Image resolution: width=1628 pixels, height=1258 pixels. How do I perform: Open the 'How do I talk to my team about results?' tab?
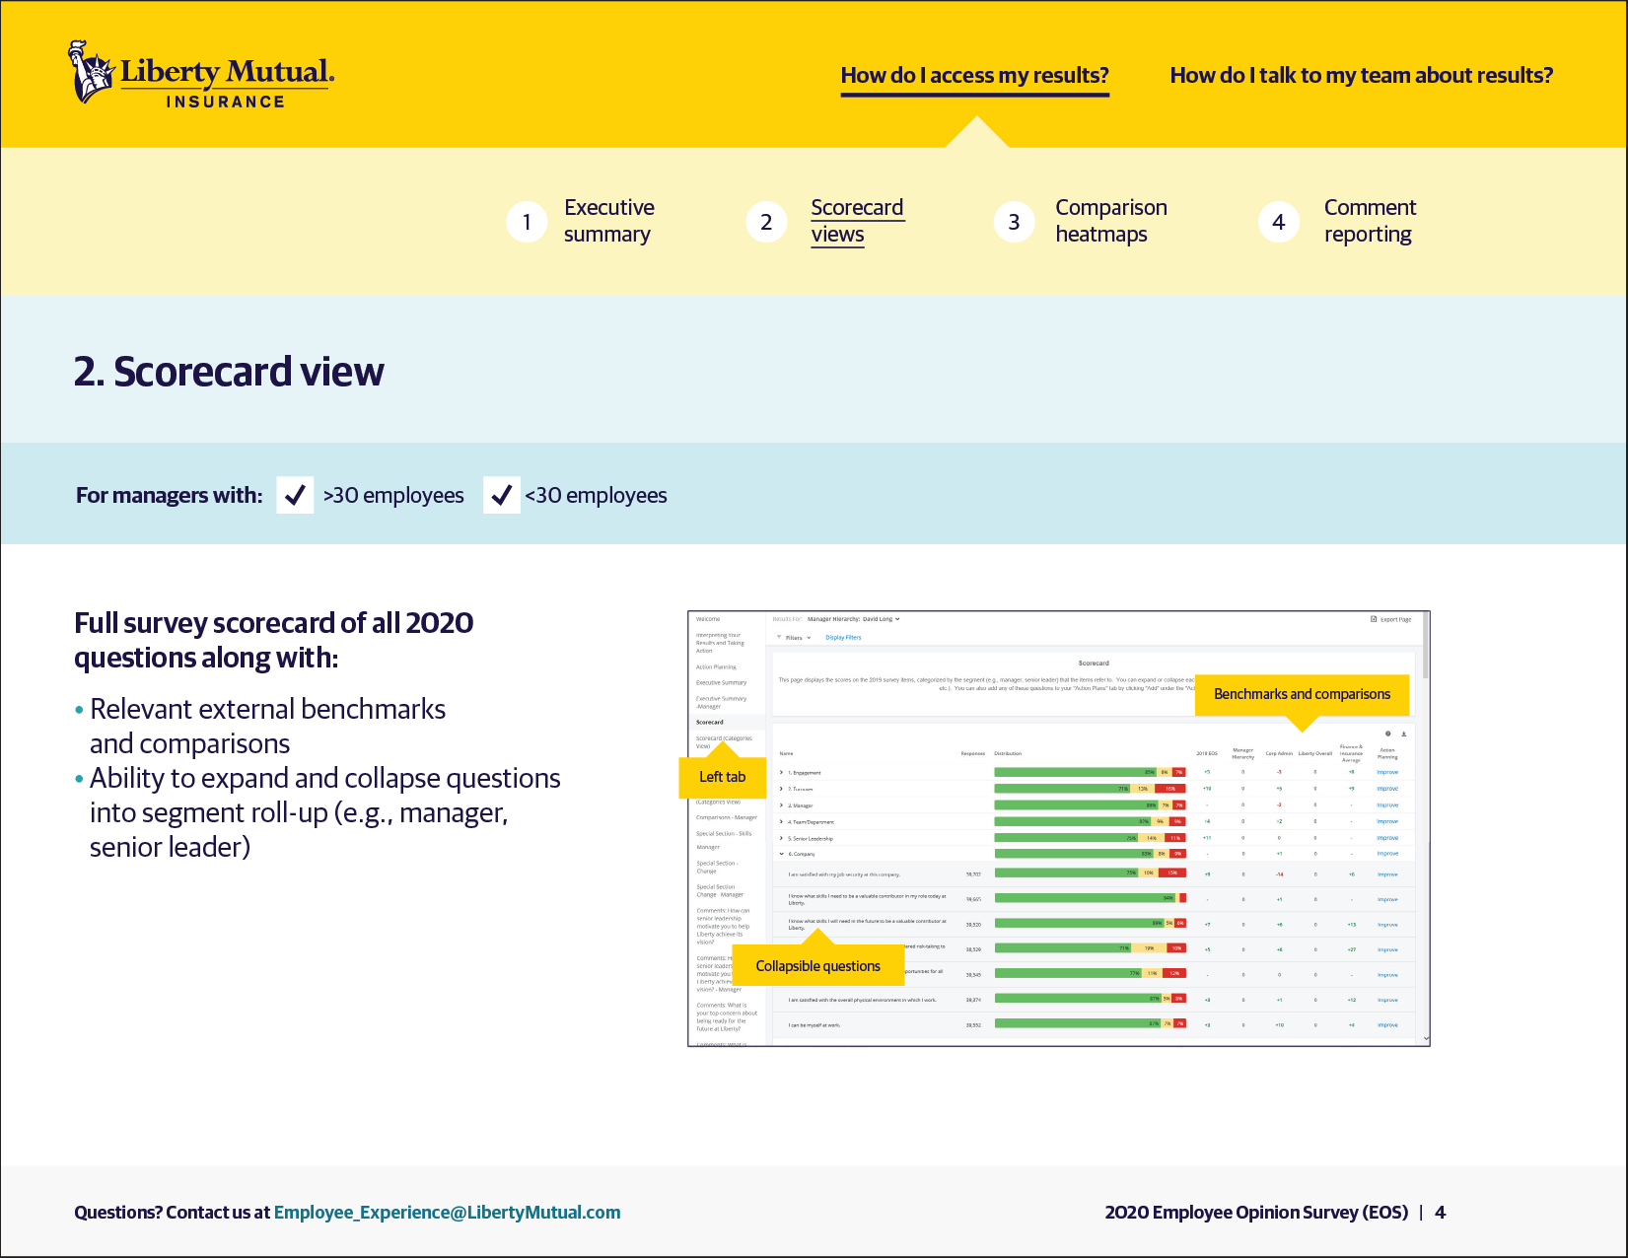point(1361,76)
